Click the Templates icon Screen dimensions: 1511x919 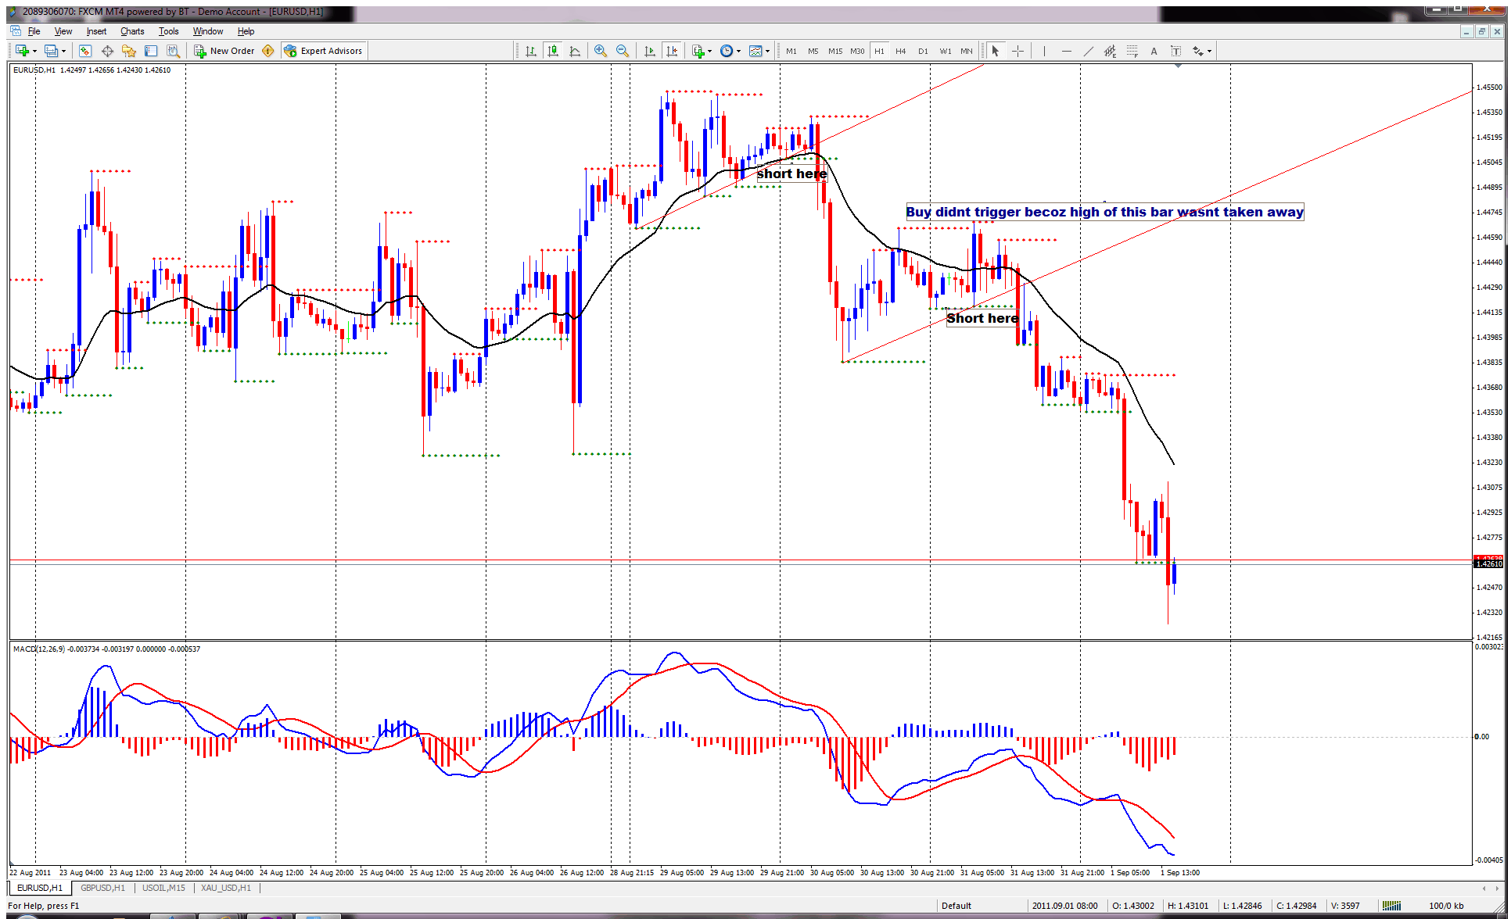(x=755, y=51)
